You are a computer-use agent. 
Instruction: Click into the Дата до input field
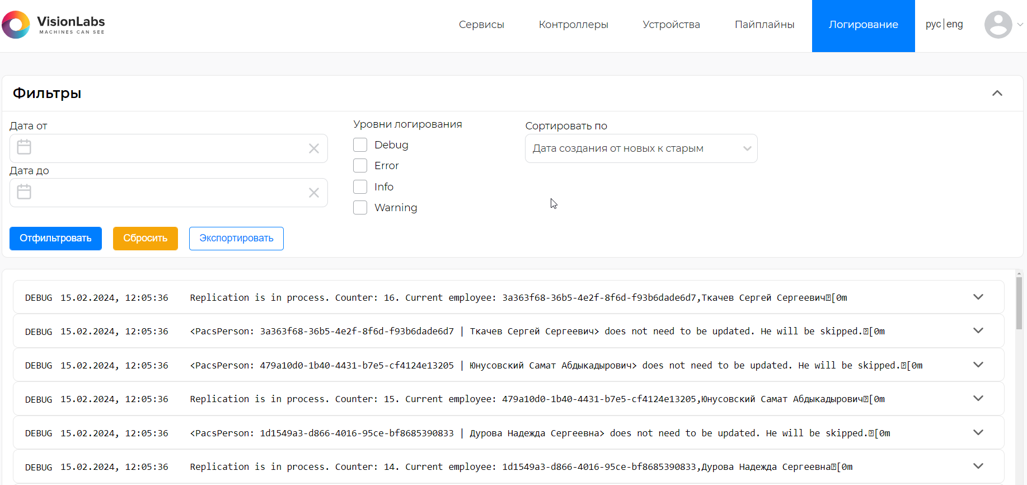pyautogui.click(x=168, y=193)
